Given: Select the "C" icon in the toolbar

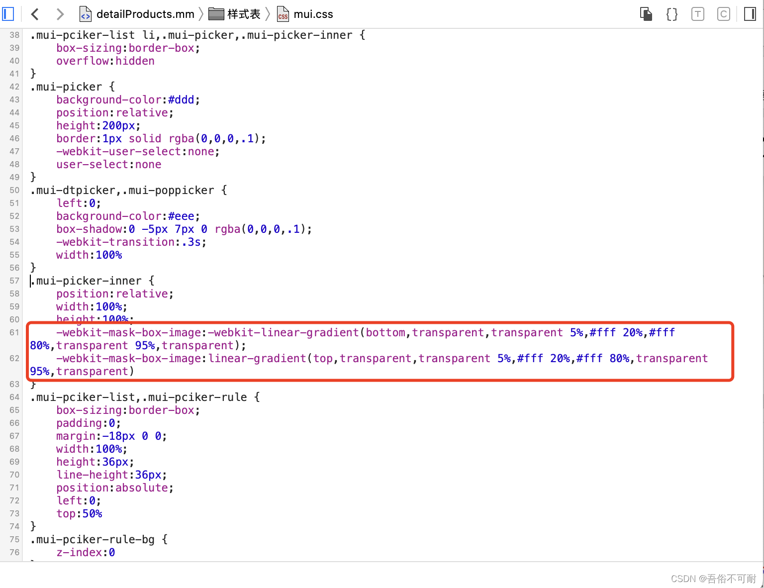Looking at the screenshot, I should 724,14.
